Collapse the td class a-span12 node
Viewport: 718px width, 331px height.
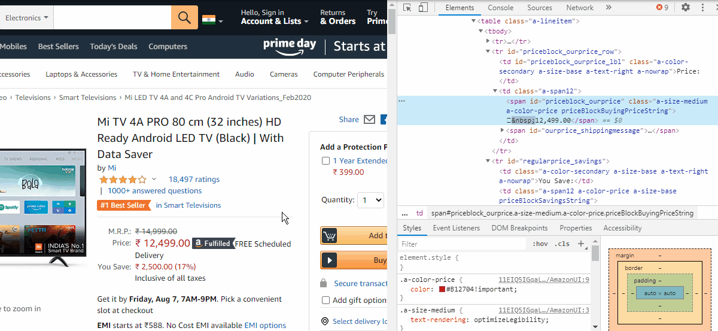495,91
